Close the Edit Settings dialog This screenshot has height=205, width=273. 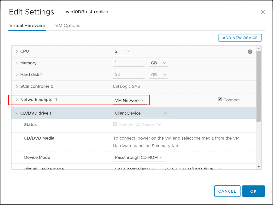point(262,12)
